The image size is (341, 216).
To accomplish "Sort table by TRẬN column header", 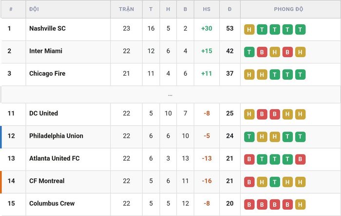I will point(126,9).
